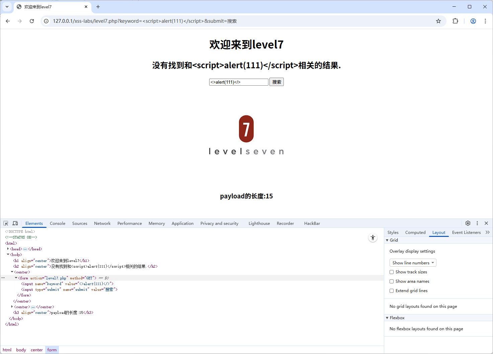
Task: Click the head node ellipsis badge
Action: tap(25, 249)
